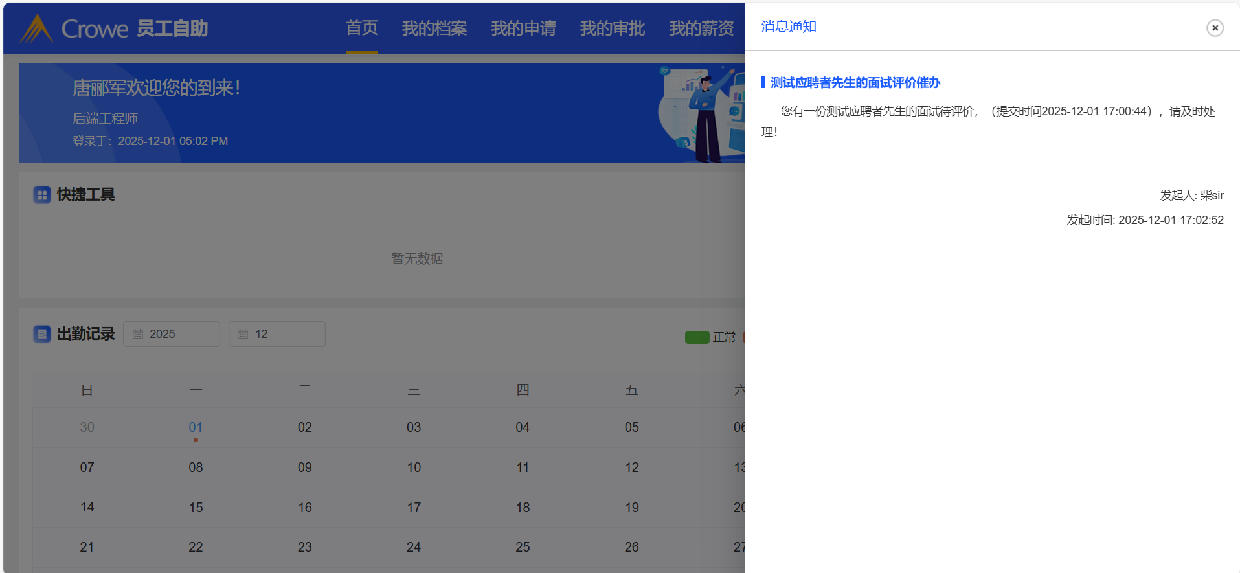Click the 后端工程师 job title text

(x=105, y=118)
